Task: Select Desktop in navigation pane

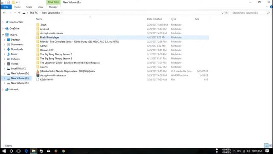Action: point(15,40)
